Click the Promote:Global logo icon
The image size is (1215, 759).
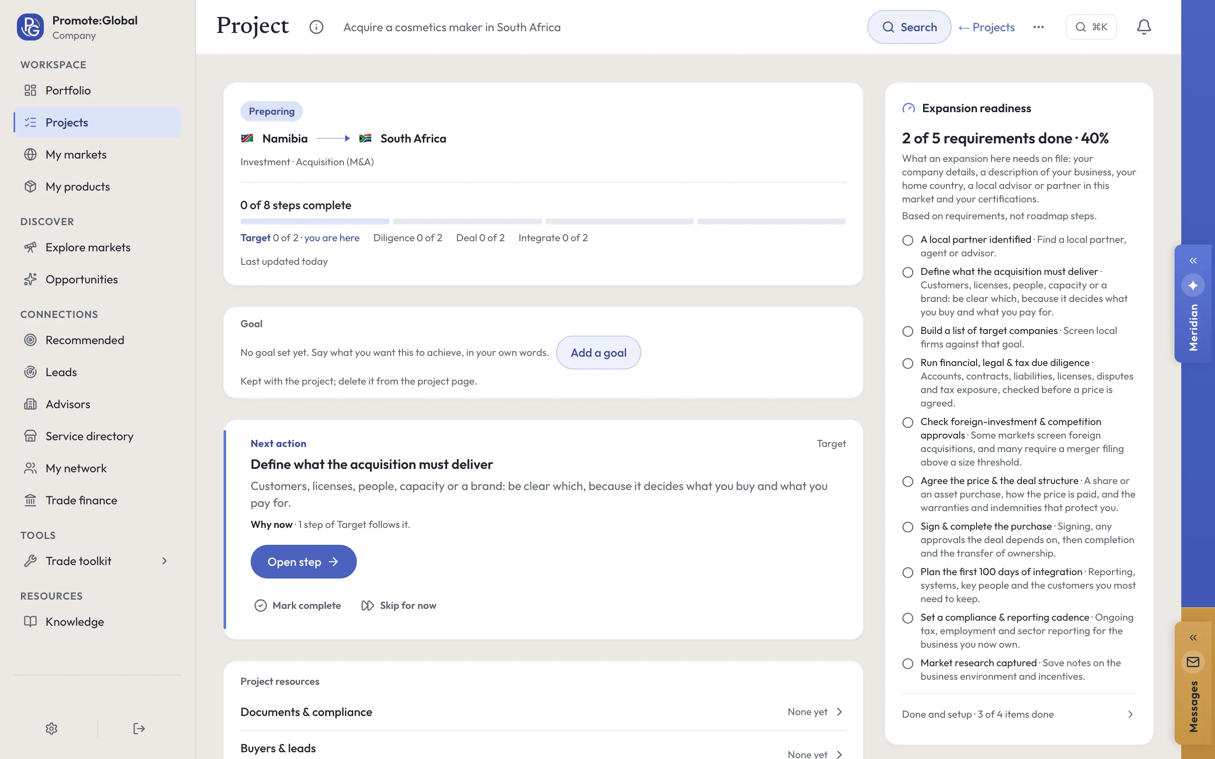tap(30, 27)
